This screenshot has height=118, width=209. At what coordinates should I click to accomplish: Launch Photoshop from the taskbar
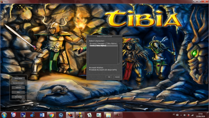23,115
